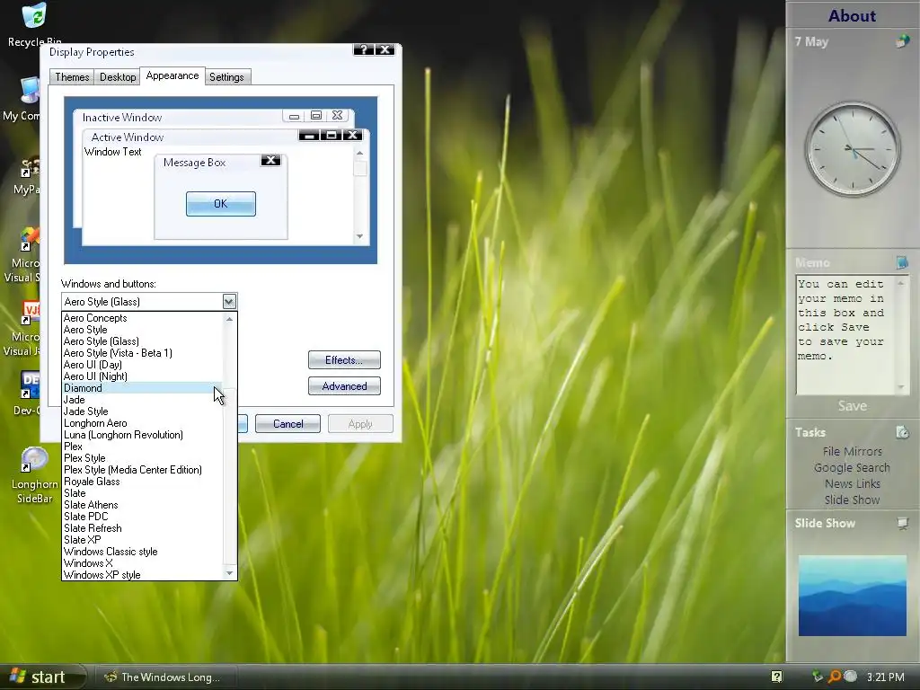Open File Mirrors in Tasks
This screenshot has width=920, height=690.
pos(852,451)
